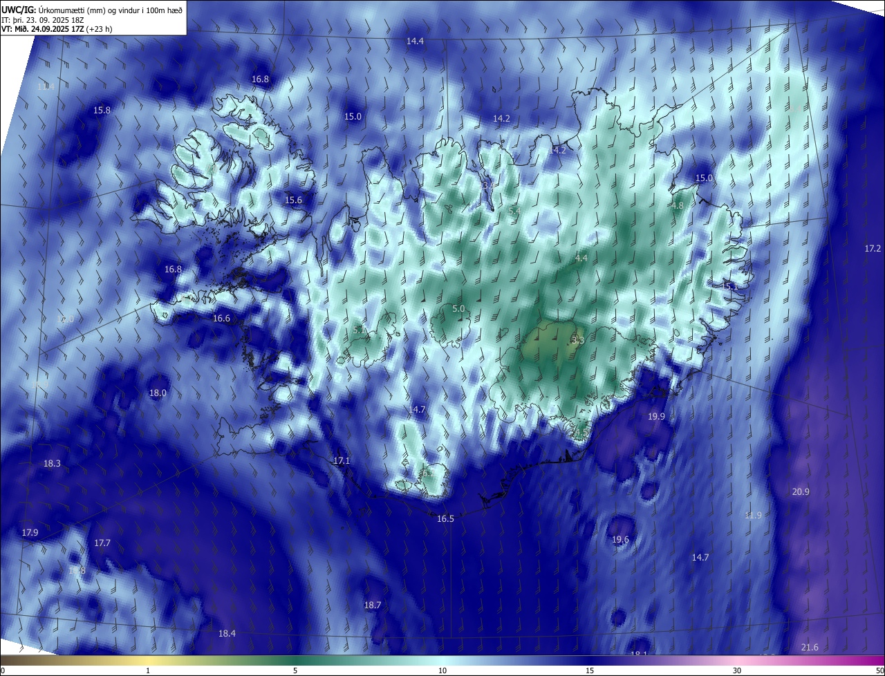Click the 4.8 value on the map
This screenshot has height=676, width=885.
[x=678, y=206]
